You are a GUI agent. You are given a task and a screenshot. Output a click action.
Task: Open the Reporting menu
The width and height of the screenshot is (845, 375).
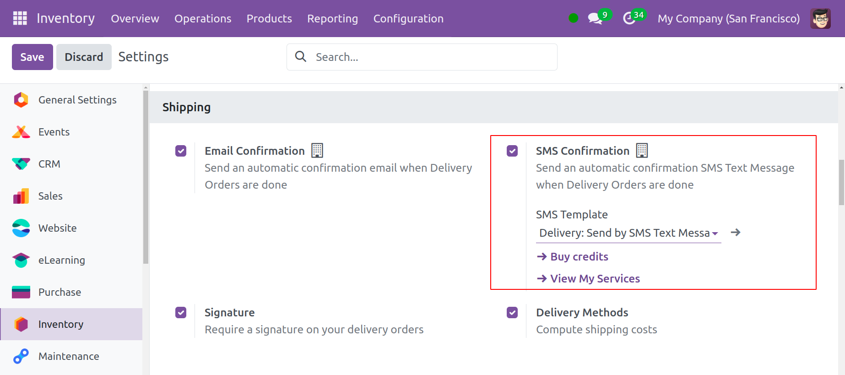point(332,19)
